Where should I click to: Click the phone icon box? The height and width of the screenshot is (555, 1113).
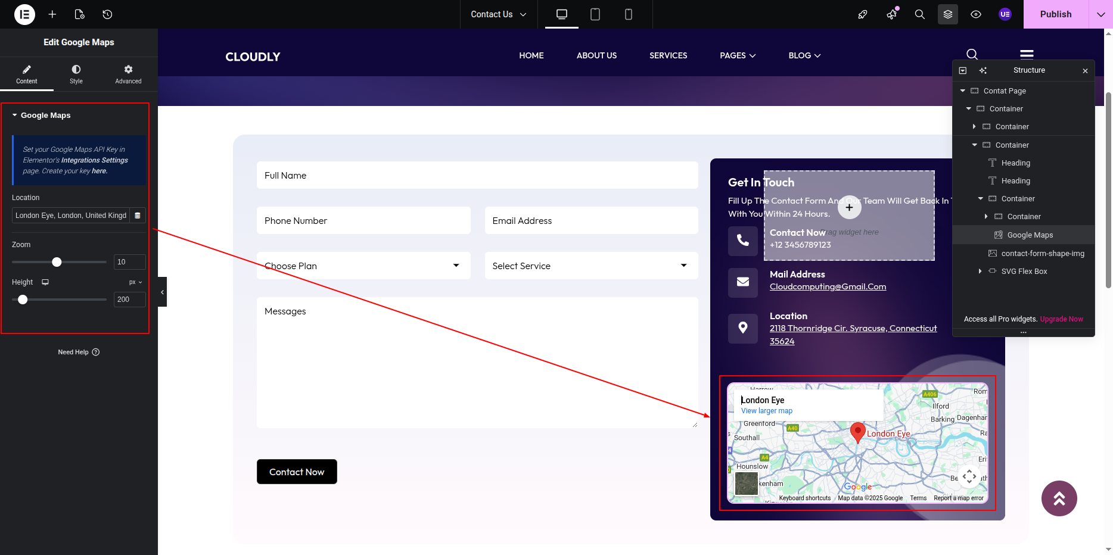[743, 241]
